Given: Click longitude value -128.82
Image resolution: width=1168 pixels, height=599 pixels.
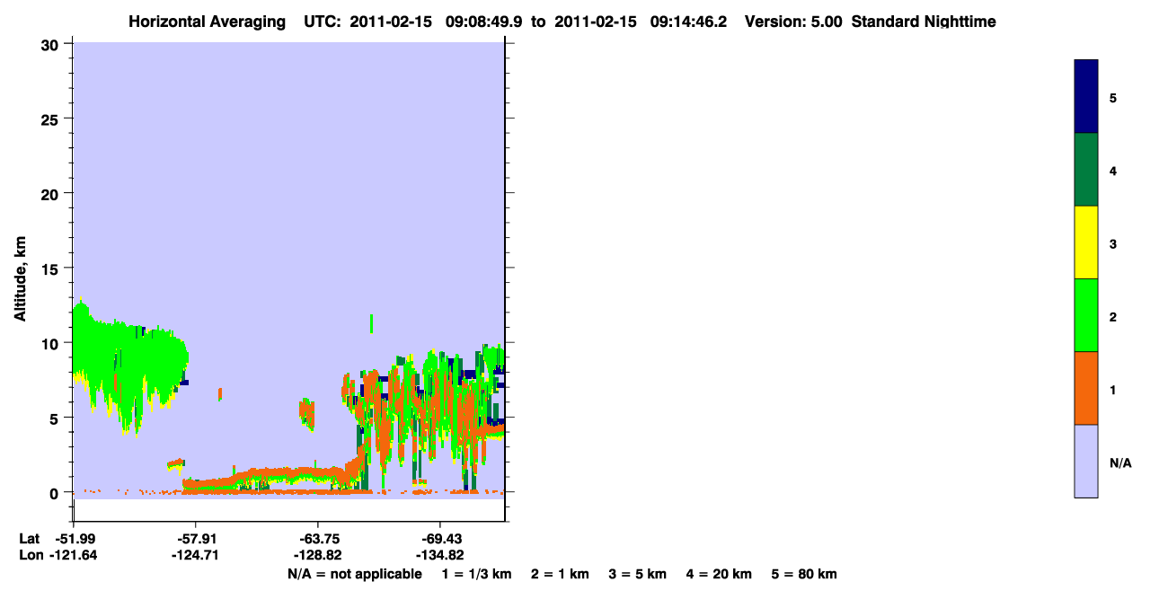Looking at the screenshot, I should coord(317,555).
